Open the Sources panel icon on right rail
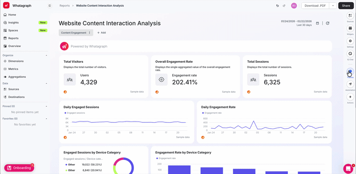Viewport: 356px width, 174px height. (350, 16)
